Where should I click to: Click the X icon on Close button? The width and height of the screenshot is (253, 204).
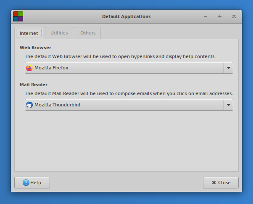point(214,183)
